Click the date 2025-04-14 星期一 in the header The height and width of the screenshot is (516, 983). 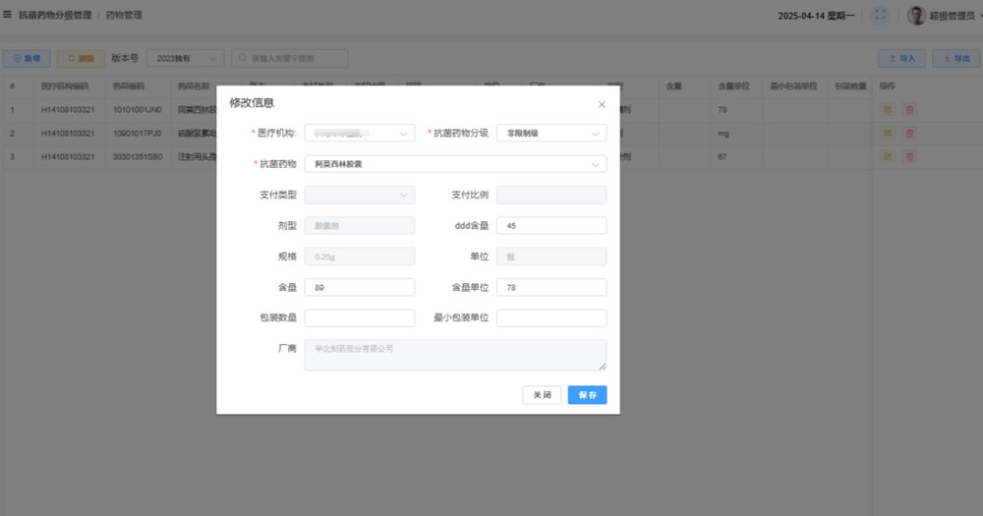pos(816,16)
